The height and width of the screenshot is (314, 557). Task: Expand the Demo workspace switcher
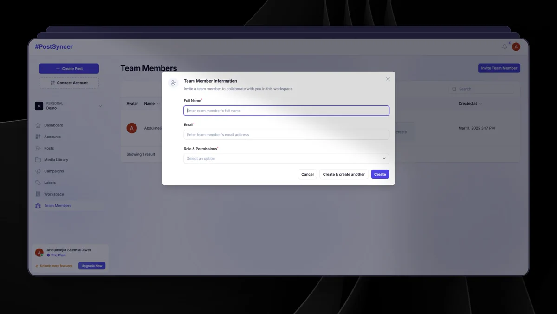click(x=69, y=106)
